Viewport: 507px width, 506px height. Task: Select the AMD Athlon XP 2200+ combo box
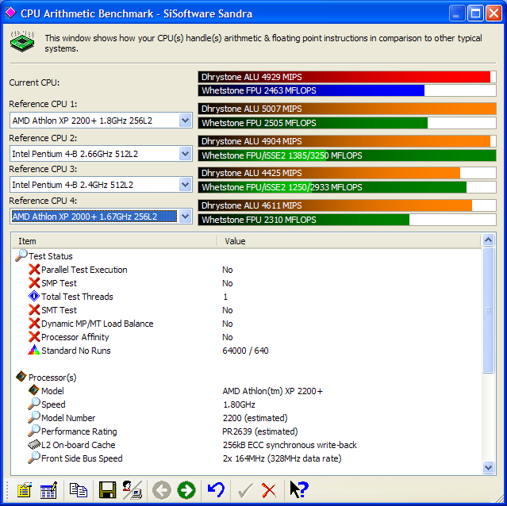coord(101,121)
